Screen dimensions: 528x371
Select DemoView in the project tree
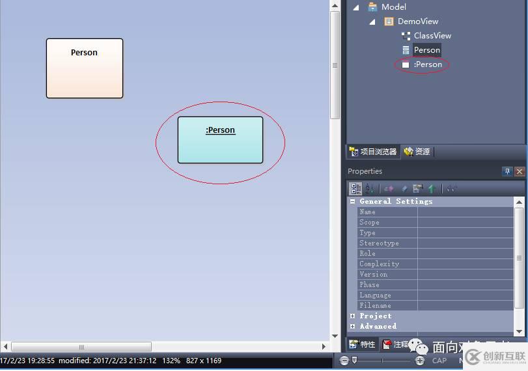[x=418, y=21]
